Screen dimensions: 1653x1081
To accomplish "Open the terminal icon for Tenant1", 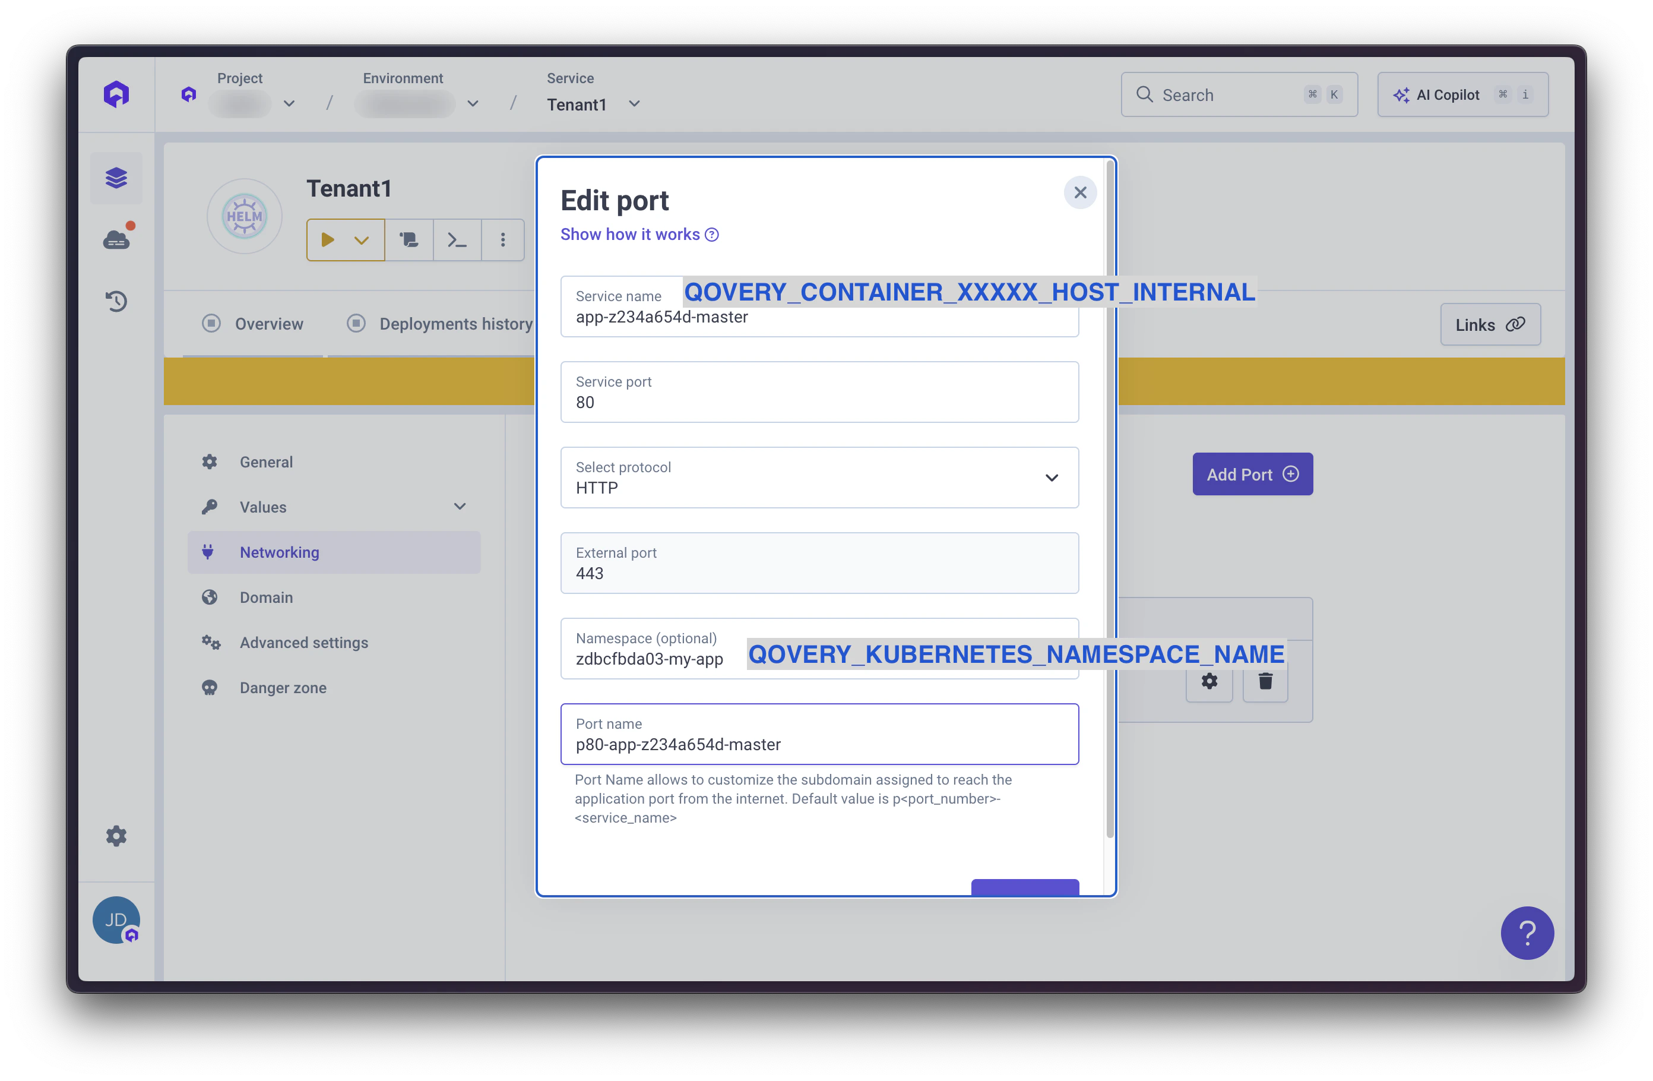I will 457,240.
